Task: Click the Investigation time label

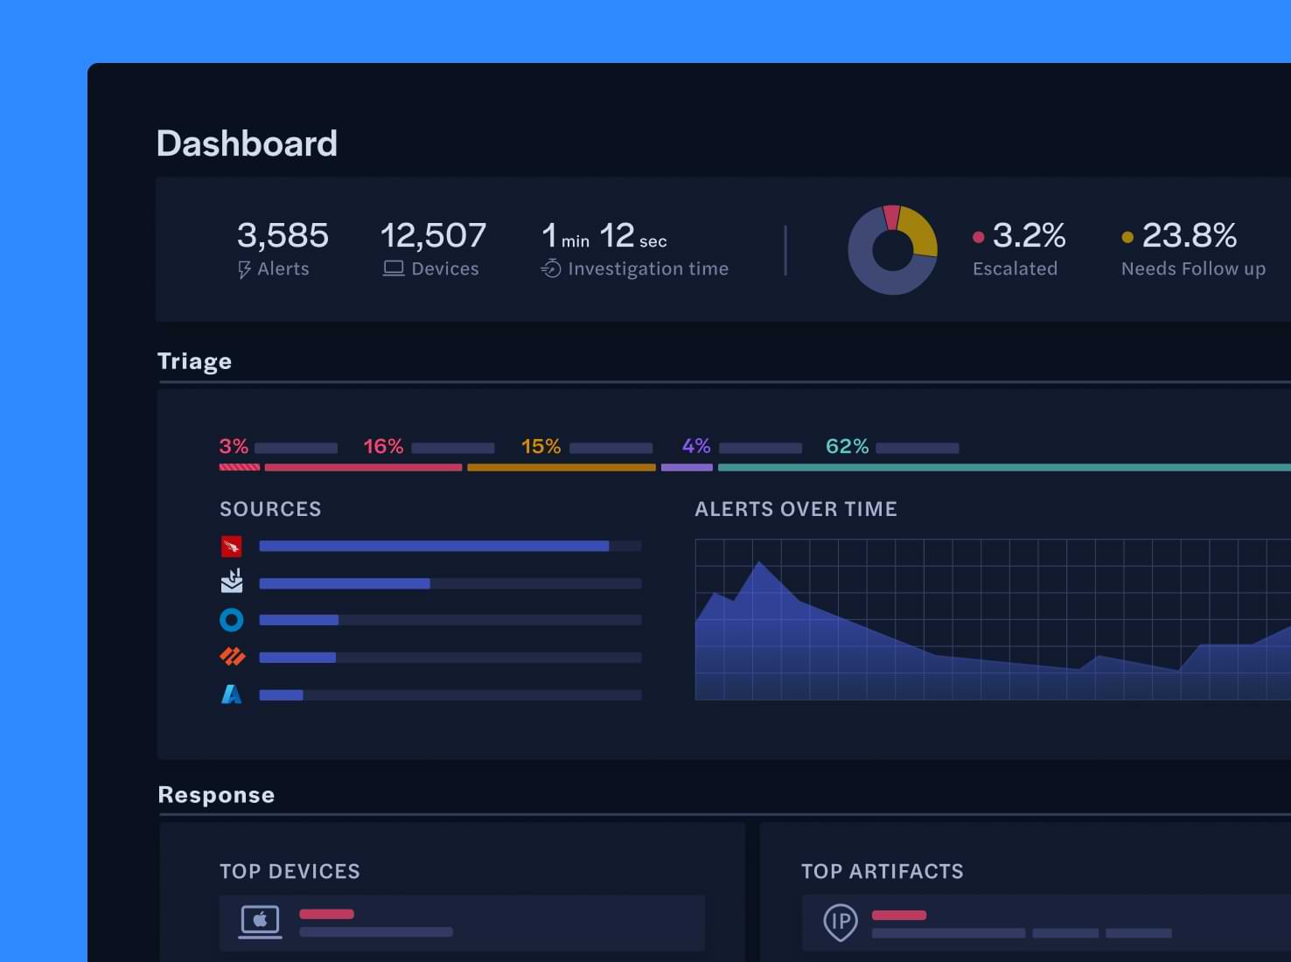Action: tap(648, 269)
